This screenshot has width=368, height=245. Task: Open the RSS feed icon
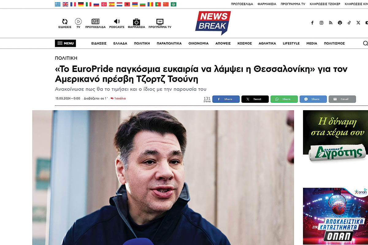tap(331, 23)
